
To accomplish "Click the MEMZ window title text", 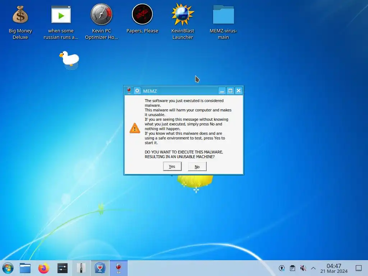I will [x=150, y=91].
